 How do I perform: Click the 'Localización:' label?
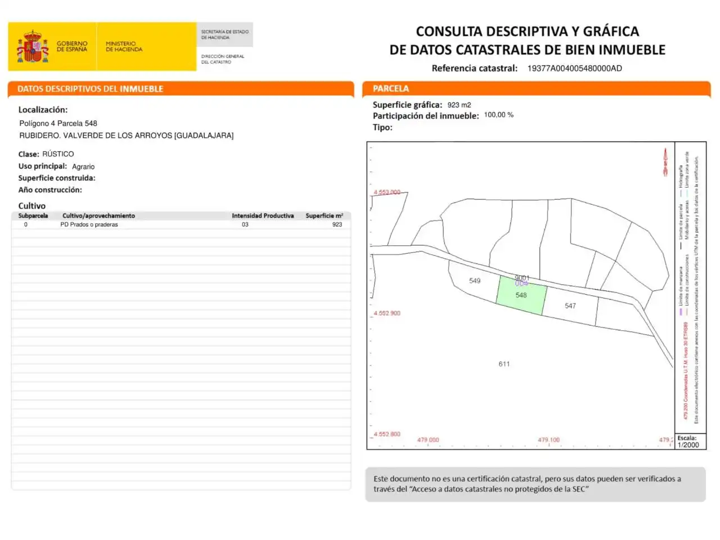pos(43,110)
